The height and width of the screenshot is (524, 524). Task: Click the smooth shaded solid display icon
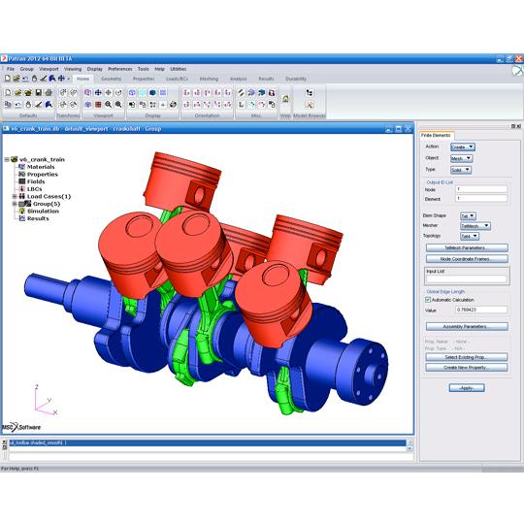pos(152,92)
